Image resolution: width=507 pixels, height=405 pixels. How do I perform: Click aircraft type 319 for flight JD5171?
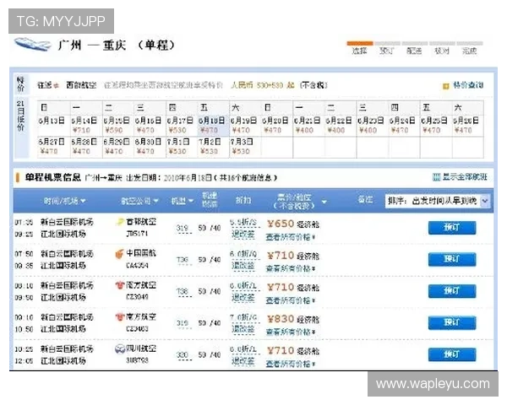click(183, 228)
